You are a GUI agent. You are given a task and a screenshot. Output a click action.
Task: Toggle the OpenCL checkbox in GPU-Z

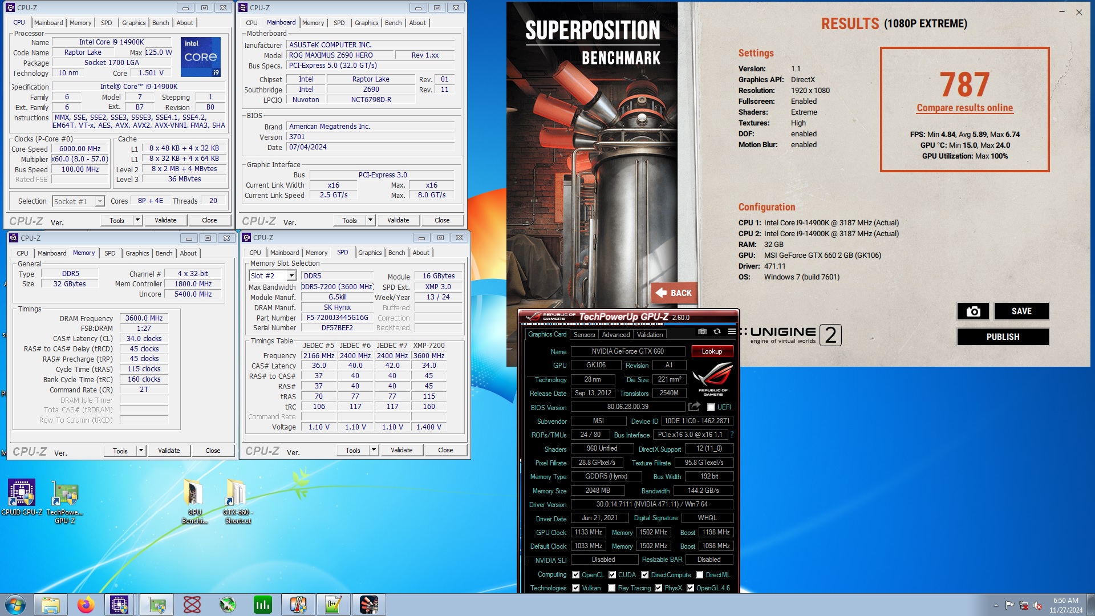click(x=576, y=575)
